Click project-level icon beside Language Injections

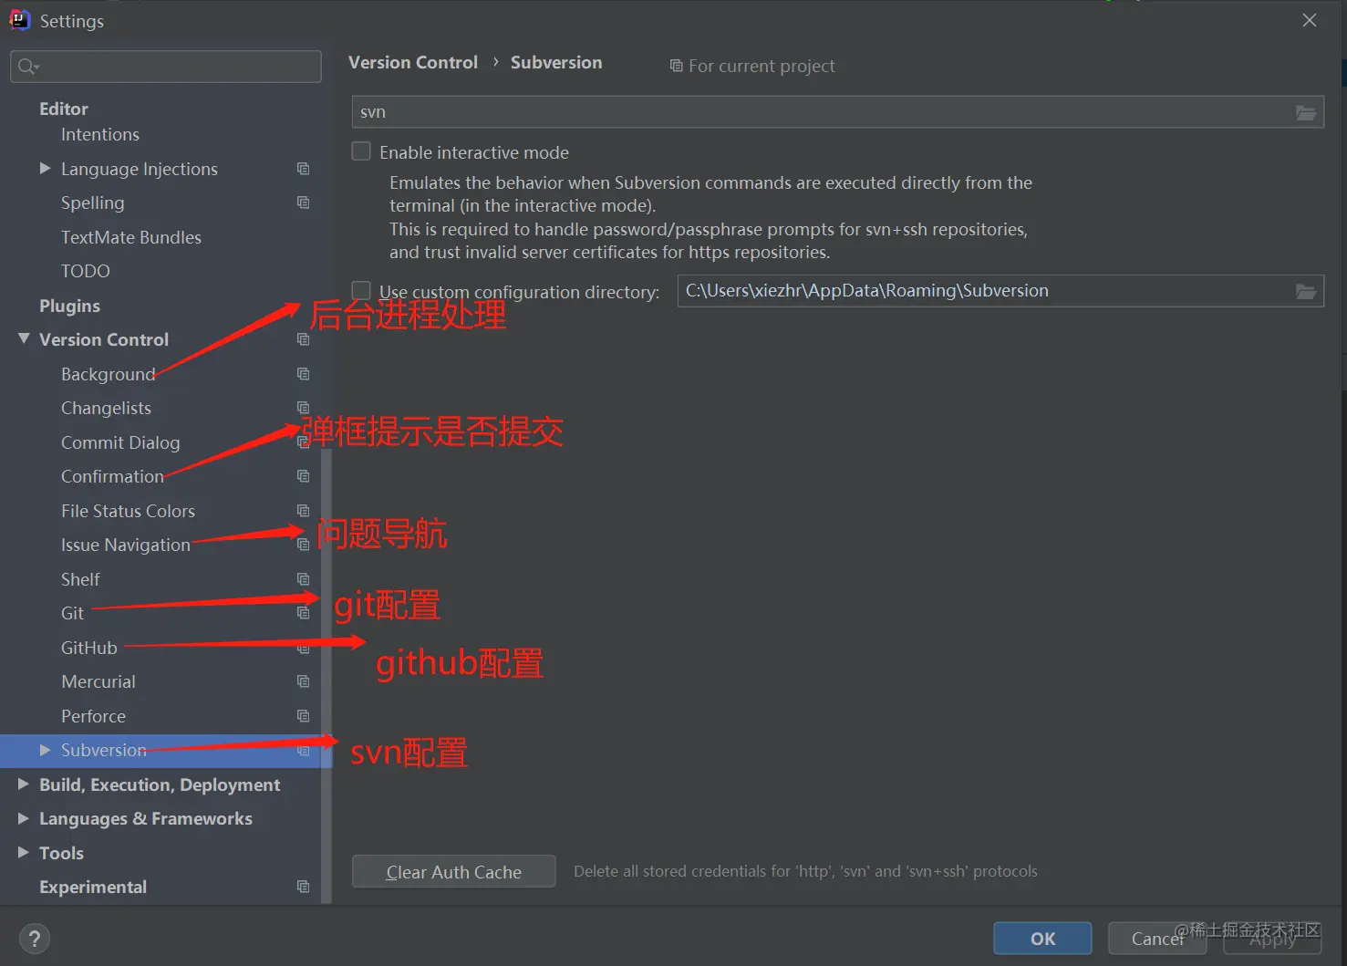[x=304, y=169]
